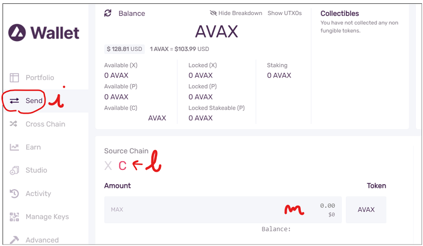The width and height of the screenshot is (423, 246).
Task: Click the Manage Keys QR icon
Action: pos(14,216)
